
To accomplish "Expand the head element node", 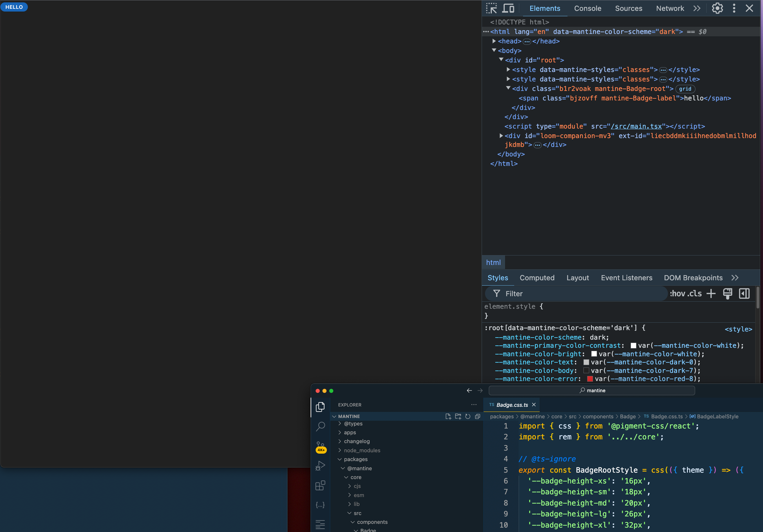I will click(494, 41).
